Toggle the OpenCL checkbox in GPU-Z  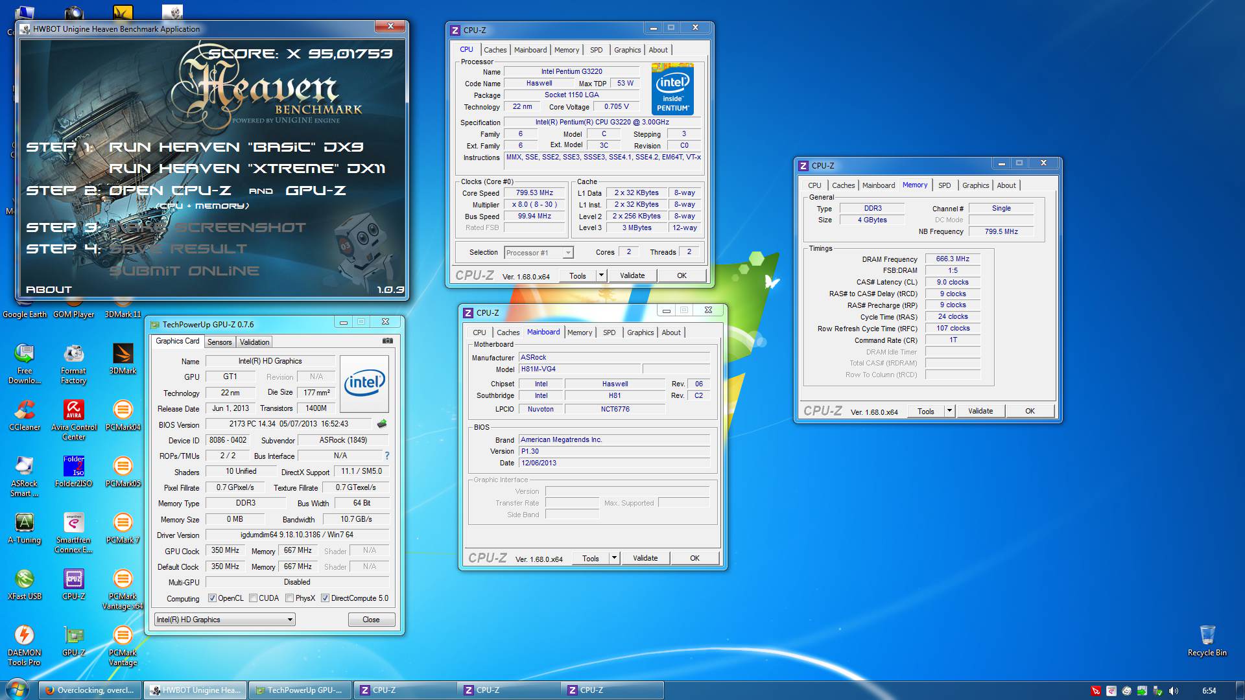tap(212, 598)
